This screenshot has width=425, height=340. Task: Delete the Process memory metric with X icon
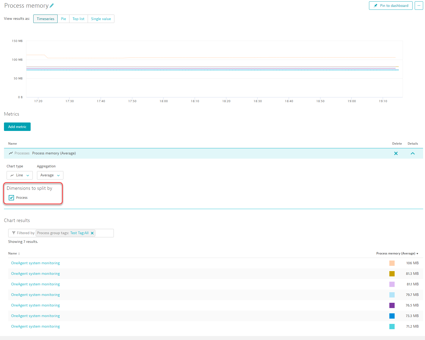click(x=396, y=153)
